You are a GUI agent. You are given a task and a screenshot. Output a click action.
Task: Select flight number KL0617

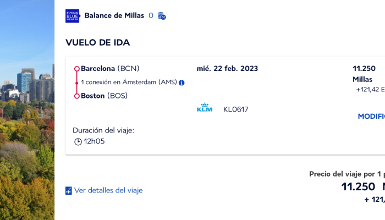[x=236, y=109]
